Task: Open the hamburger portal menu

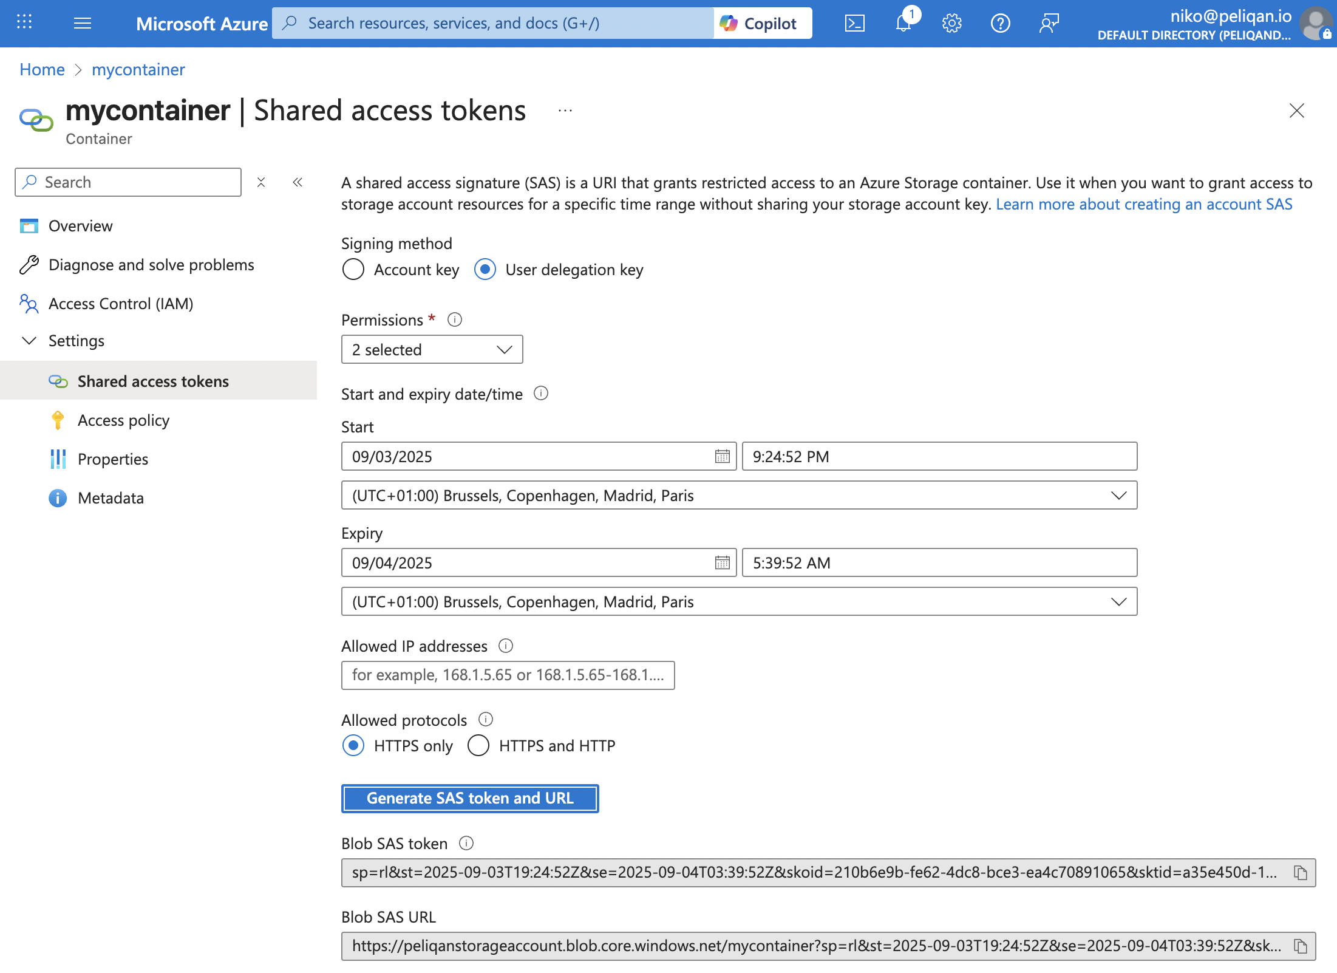Action: pyautogui.click(x=82, y=23)
